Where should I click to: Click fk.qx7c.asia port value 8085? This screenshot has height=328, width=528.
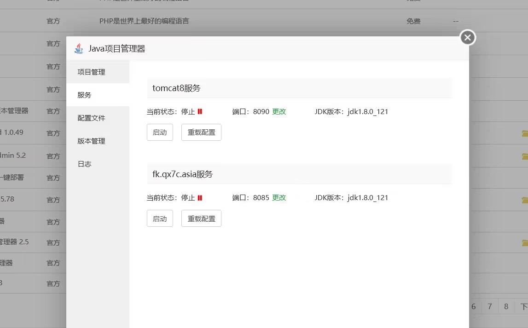261,198
